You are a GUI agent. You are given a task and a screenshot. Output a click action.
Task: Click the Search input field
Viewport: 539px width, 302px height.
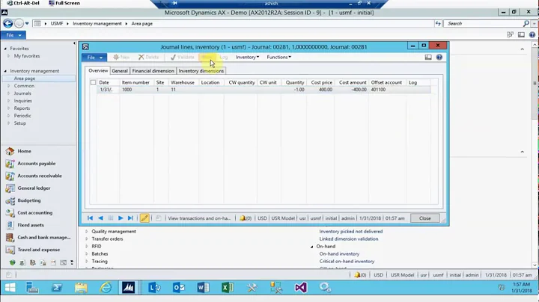[484, 23]
